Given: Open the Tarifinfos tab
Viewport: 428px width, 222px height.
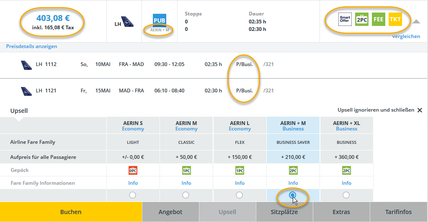Looking at the screenshot, I should coord(399,212).
